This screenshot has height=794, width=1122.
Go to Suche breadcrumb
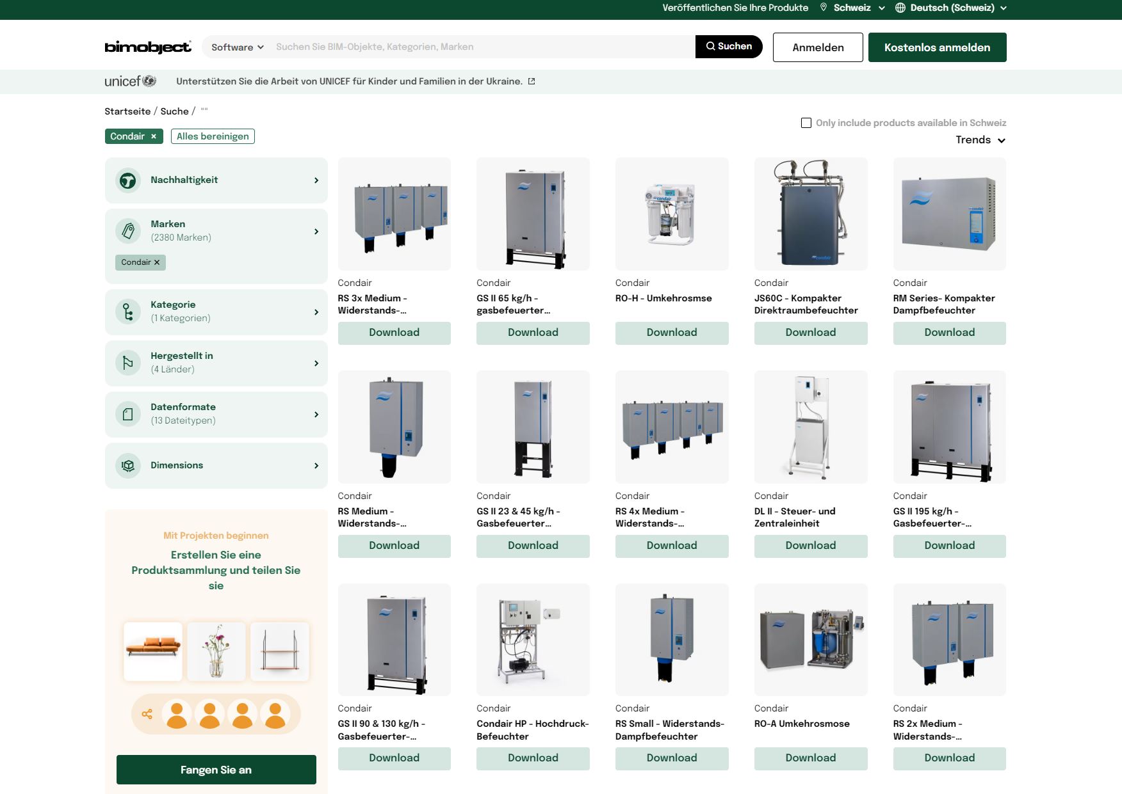[x=174, y=111]
